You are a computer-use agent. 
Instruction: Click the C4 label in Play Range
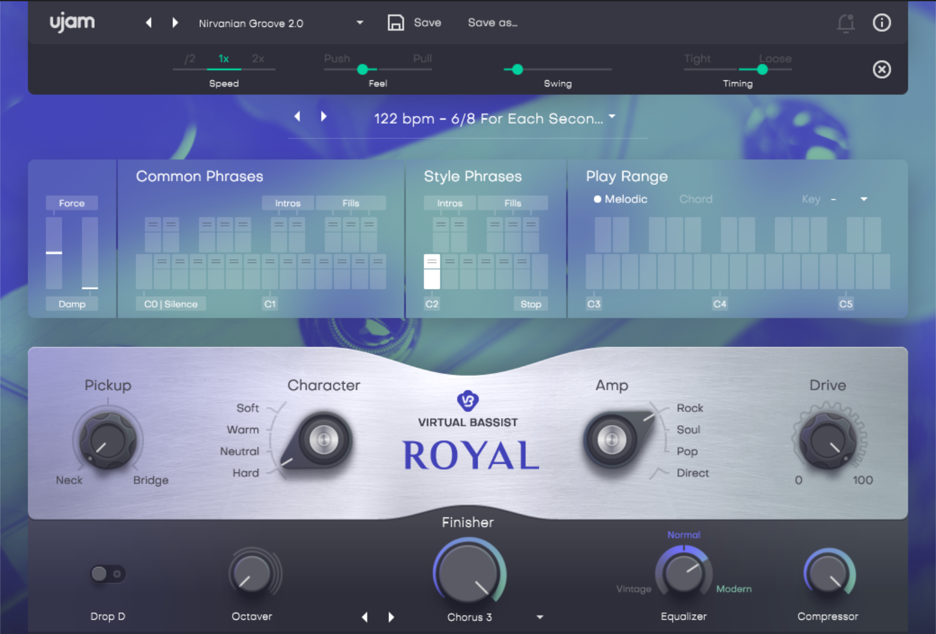coord(720,304)
